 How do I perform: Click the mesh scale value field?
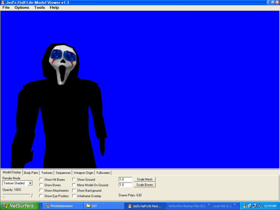tap(125, 179)
